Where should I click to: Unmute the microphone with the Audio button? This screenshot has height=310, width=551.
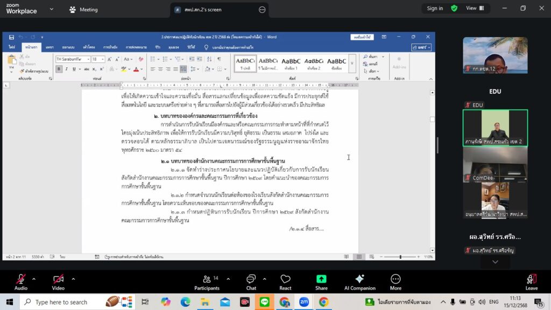(20, 281)
